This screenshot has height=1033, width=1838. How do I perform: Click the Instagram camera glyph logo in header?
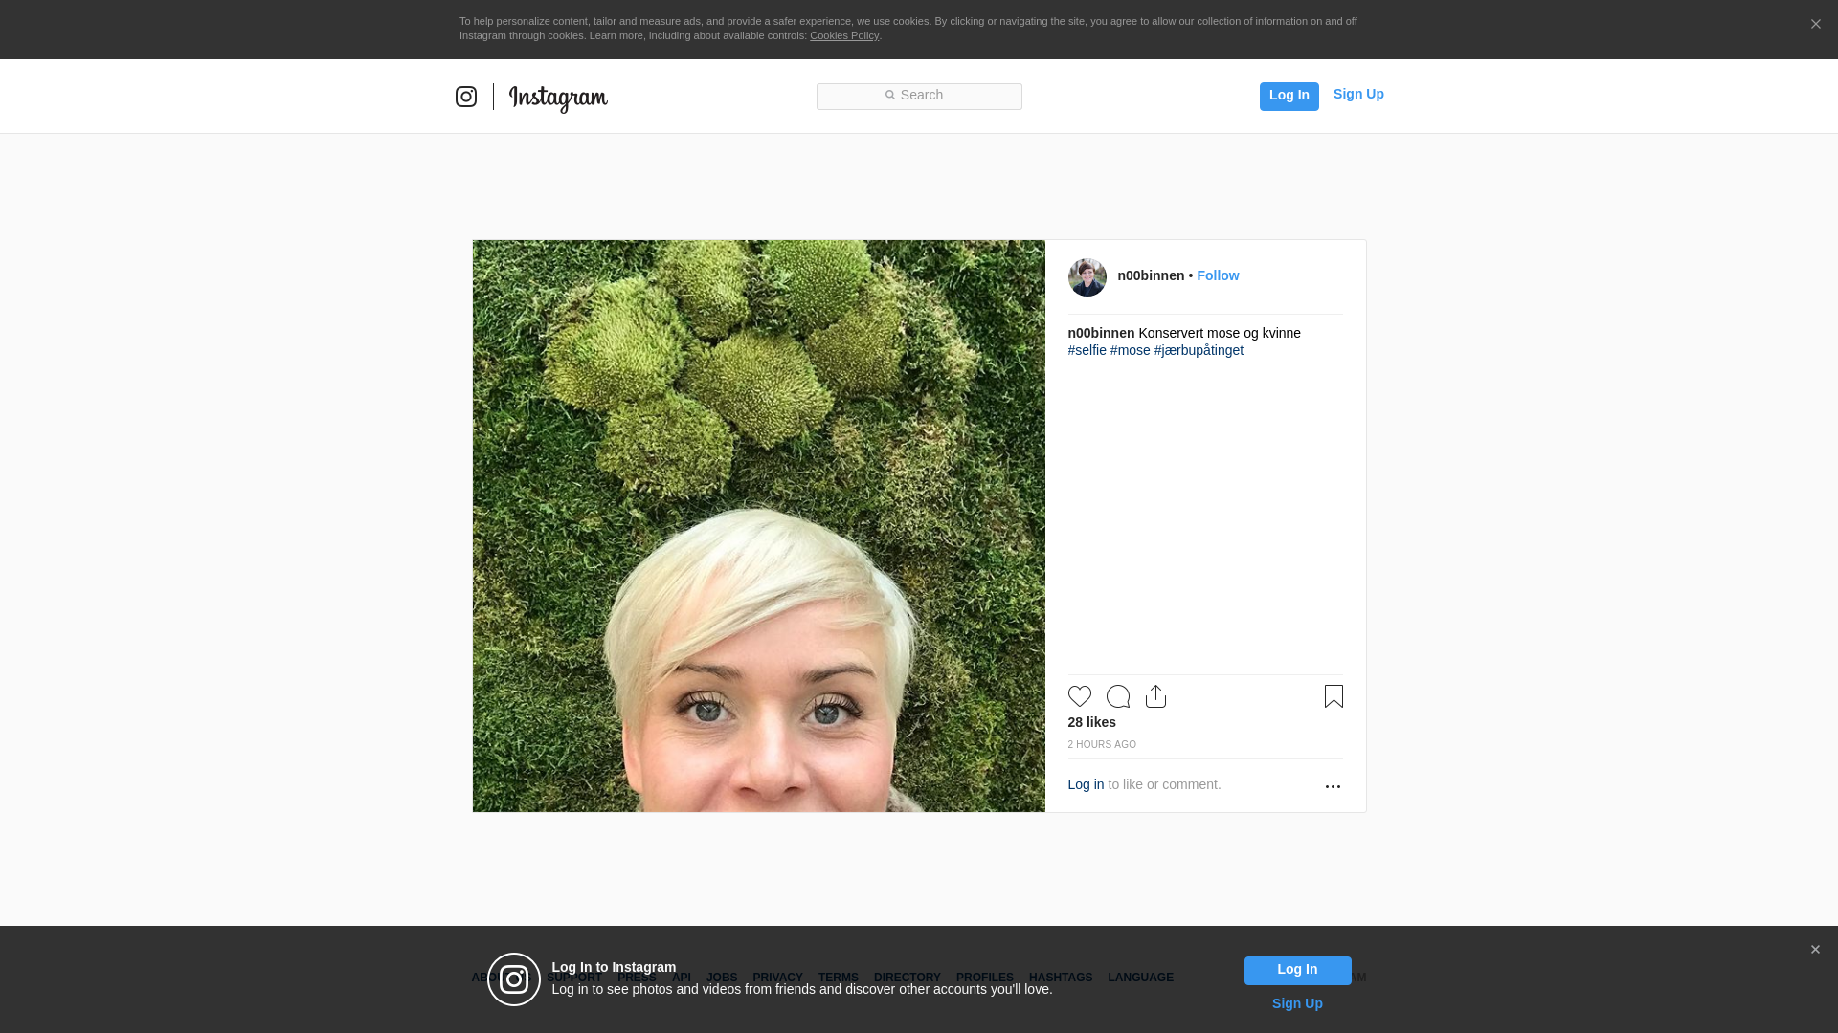pos(466,97)
